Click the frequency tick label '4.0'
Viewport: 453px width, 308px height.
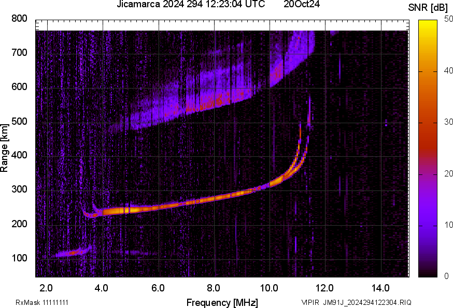point(102,288)
